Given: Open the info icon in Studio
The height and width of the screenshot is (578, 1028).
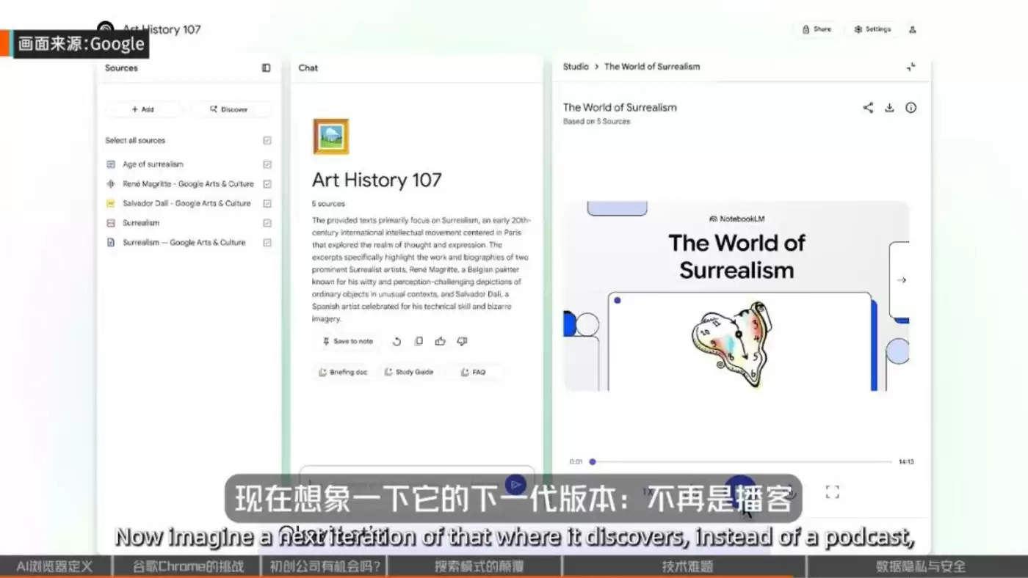Looking at the screenshot, I should pyautogui.click(x=911, y=108).
